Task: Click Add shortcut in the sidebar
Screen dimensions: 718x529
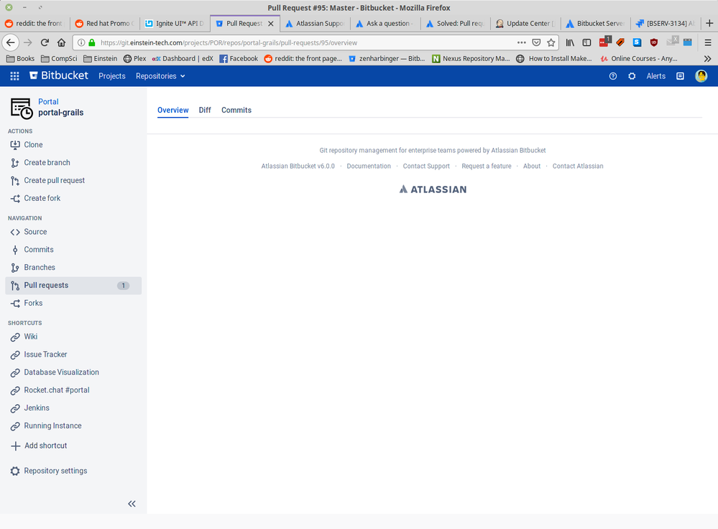Action: (x=73, y=445)
